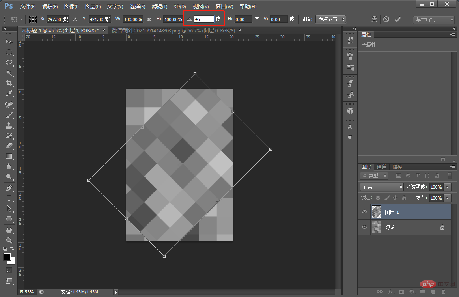Viewport: 459px width, 297px height.
Task: Select the Crop tool
Action: click(9, 83)
